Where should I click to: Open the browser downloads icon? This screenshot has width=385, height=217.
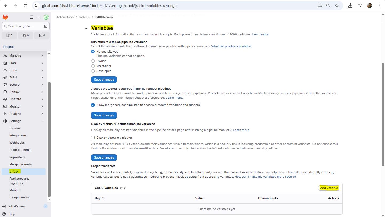[x=350, y=6]
